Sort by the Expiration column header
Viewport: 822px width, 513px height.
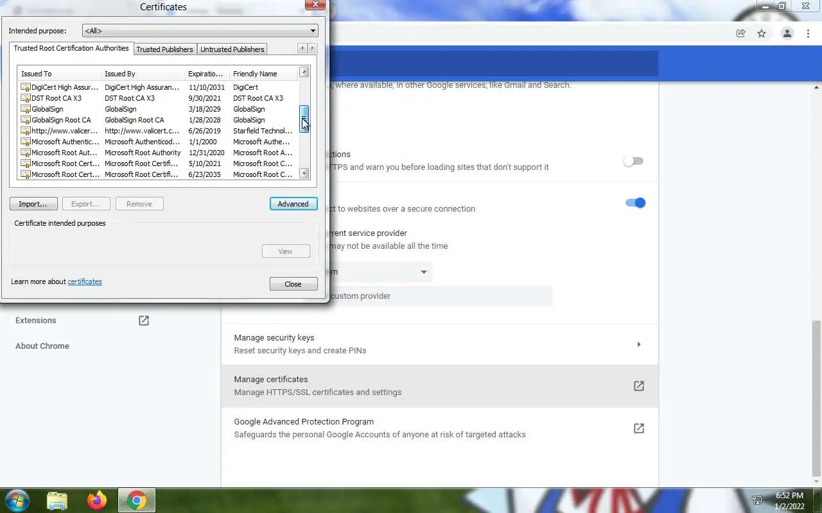[x=207, y=74]
